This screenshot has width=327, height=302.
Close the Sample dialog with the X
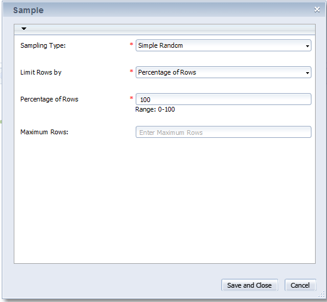[317, 10]
